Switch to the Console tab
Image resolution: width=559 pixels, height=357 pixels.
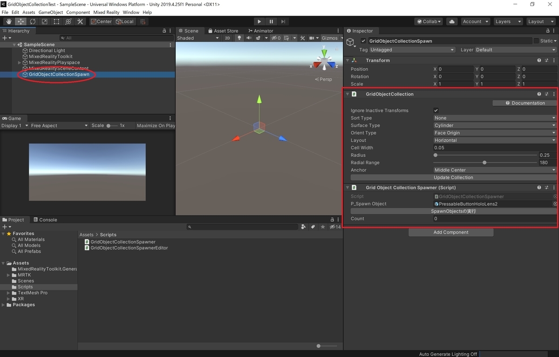point(45,220)
